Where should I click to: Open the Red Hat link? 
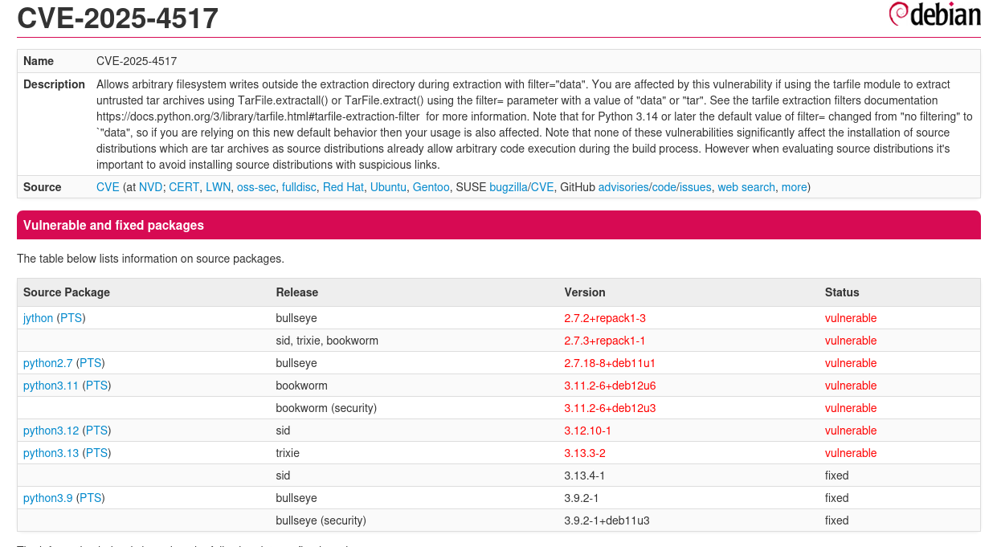pos(343,187)
